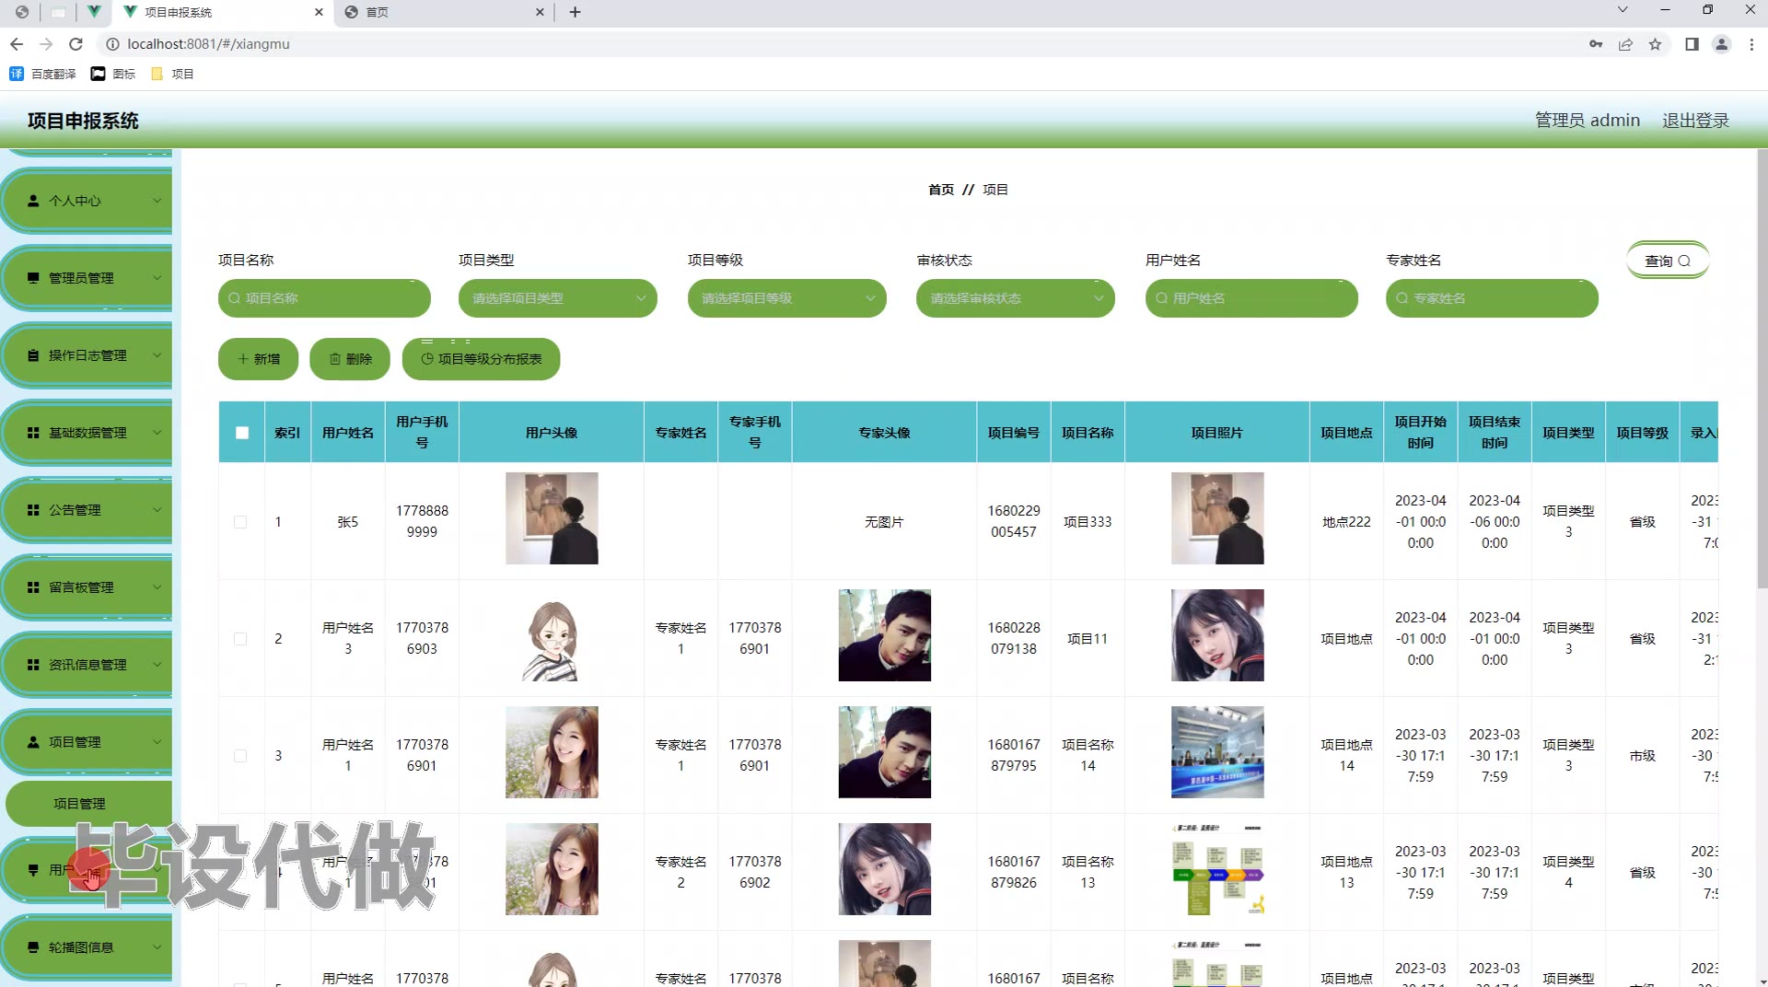
Task: Open the saved passwords key icon
Action: click(1596, 44)
